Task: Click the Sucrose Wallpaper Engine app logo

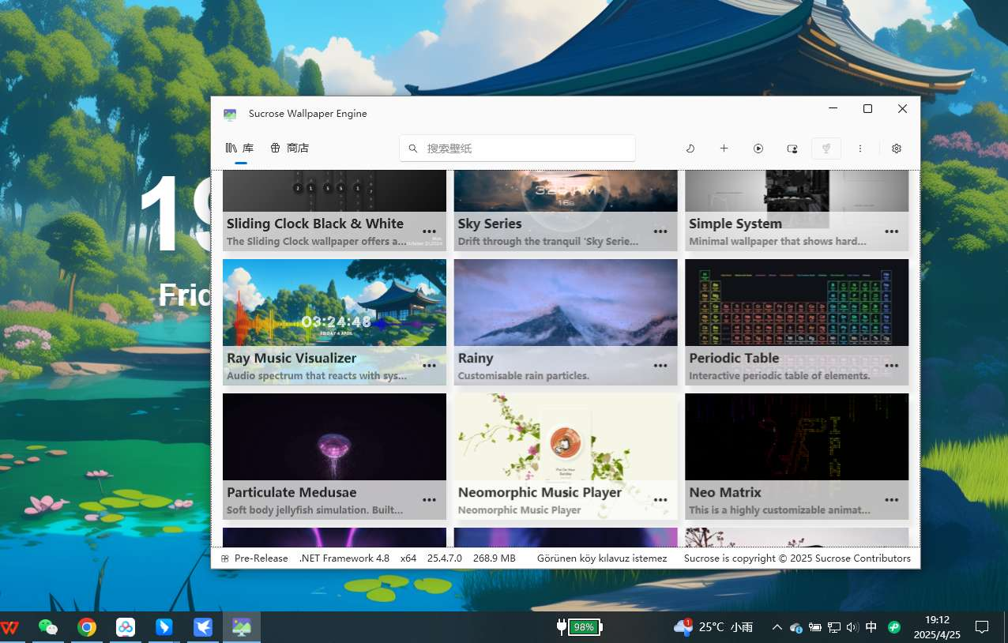Action: [x=230, y=114]
